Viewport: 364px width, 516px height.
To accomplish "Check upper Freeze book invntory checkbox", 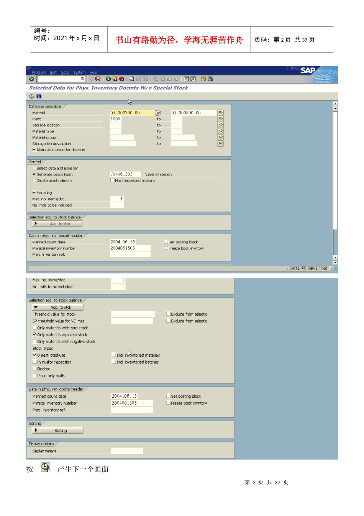I will click(x=166, y=248).
